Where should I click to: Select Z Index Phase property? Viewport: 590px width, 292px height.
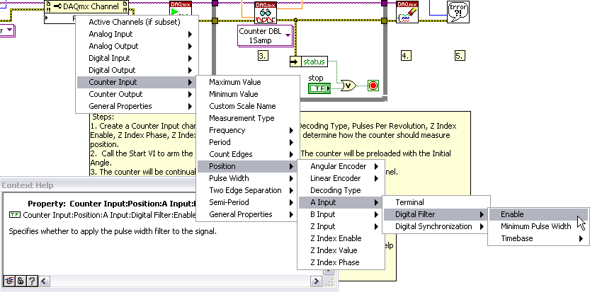pos(341,262)
